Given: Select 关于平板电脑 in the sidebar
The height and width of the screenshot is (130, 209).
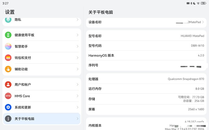Looking at the screenshot, I should pos(42,119).
